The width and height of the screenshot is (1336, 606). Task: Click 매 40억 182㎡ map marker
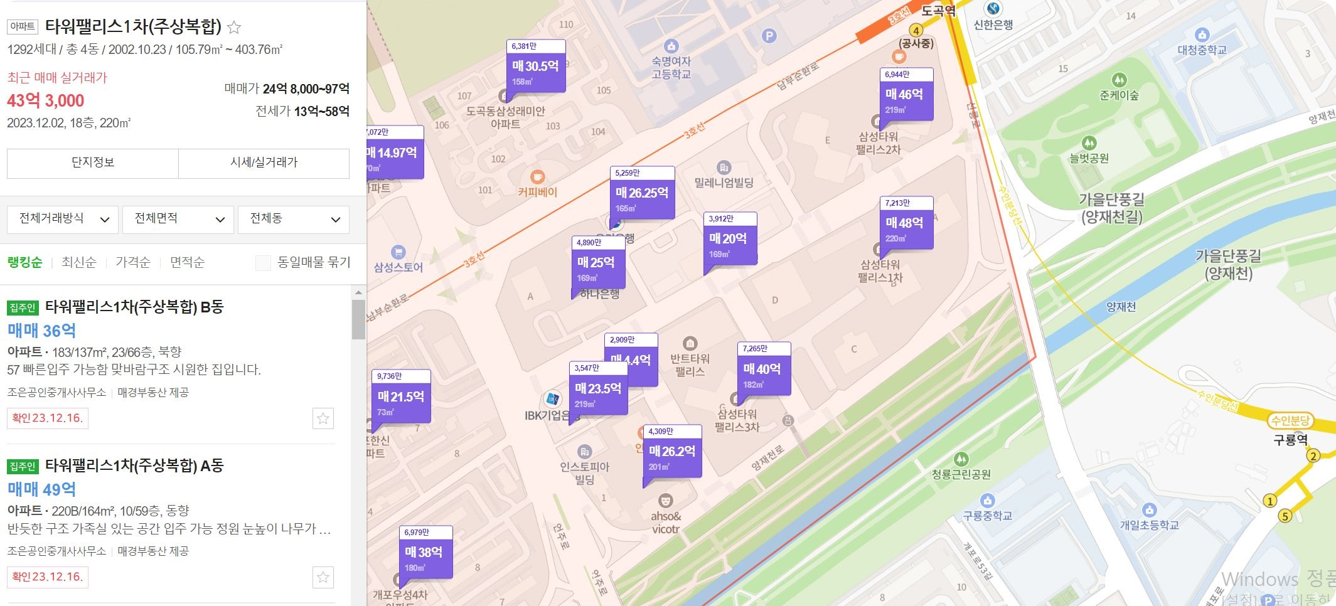[764, 369]
